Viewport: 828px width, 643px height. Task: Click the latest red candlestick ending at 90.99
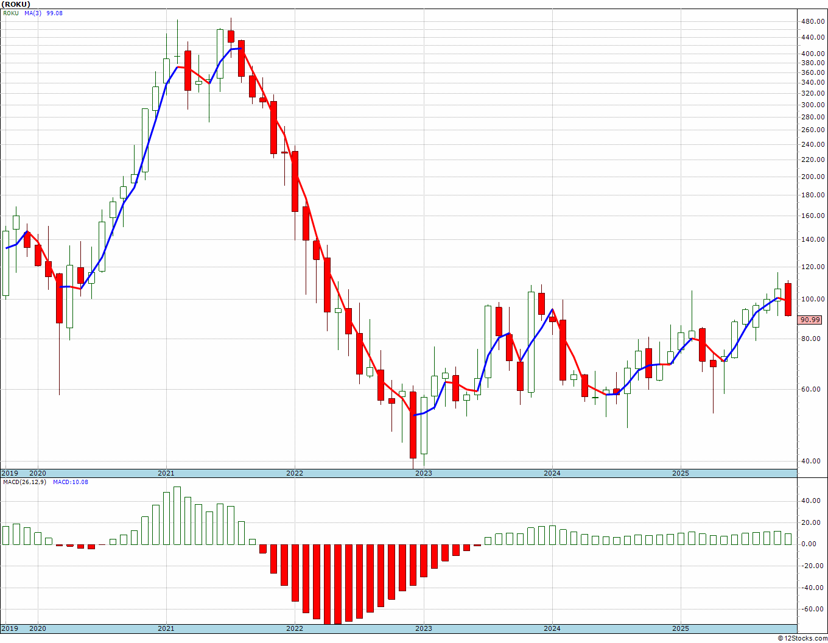pyautogui.click(x=788, y=299)
